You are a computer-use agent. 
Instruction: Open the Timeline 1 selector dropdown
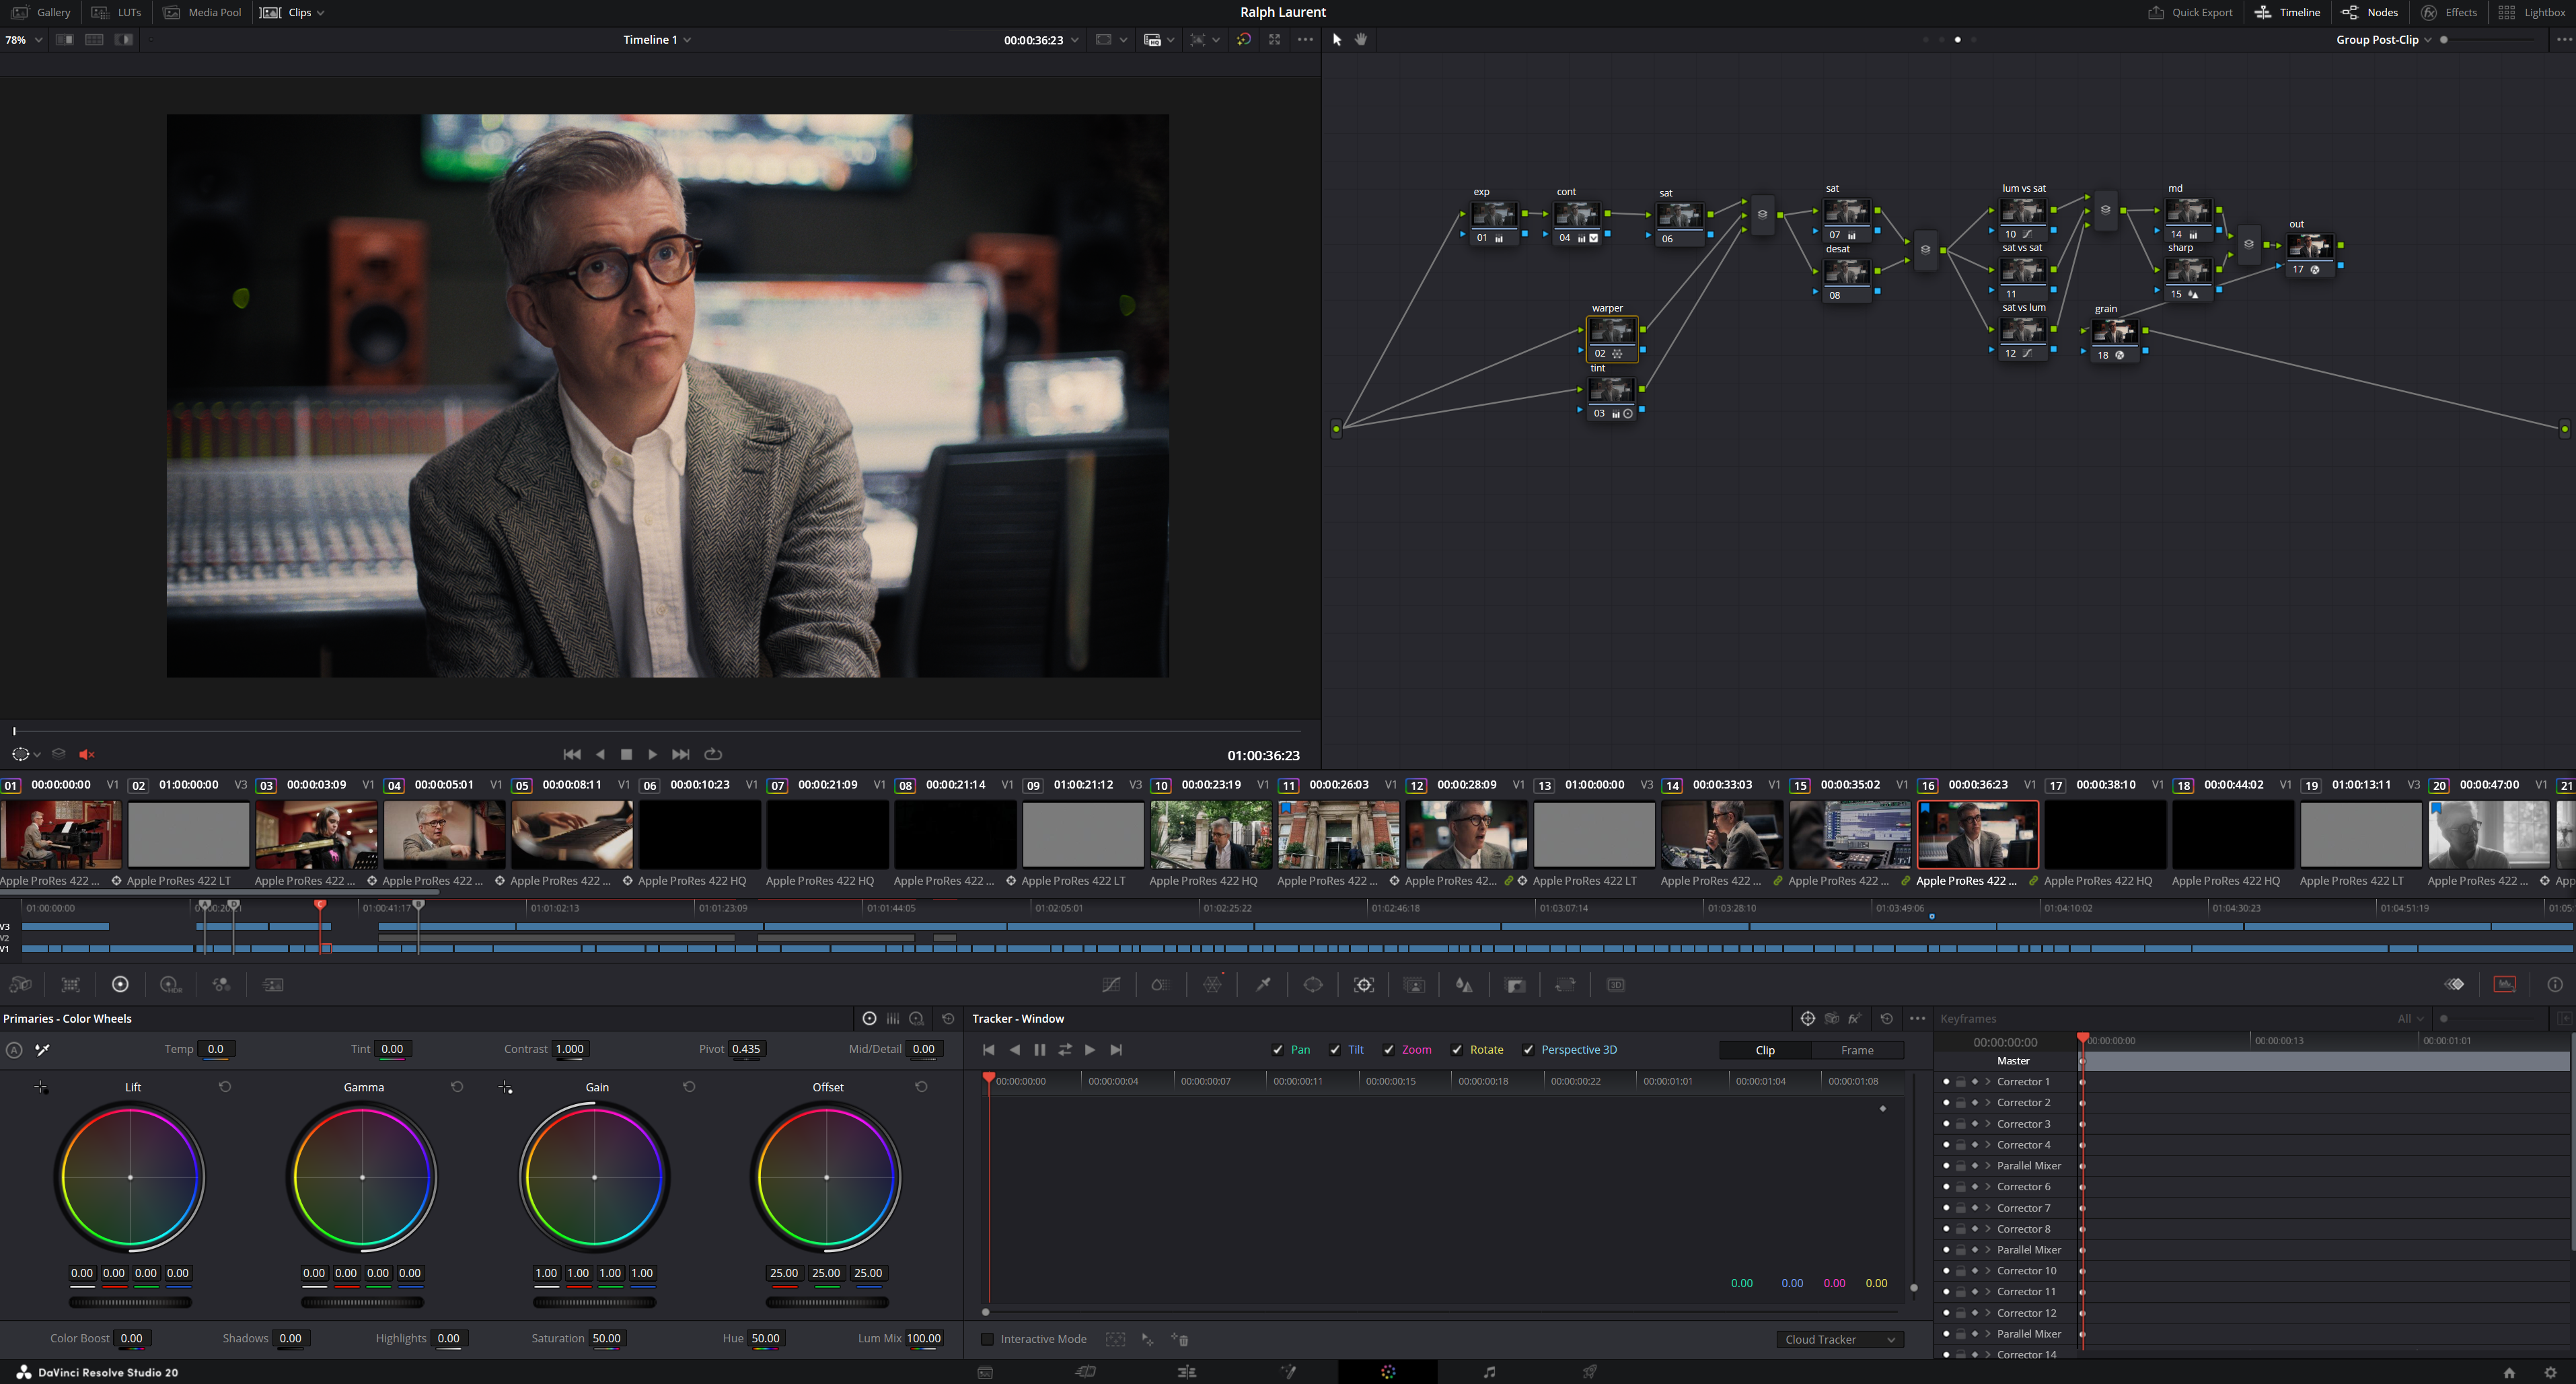point(657,40)
